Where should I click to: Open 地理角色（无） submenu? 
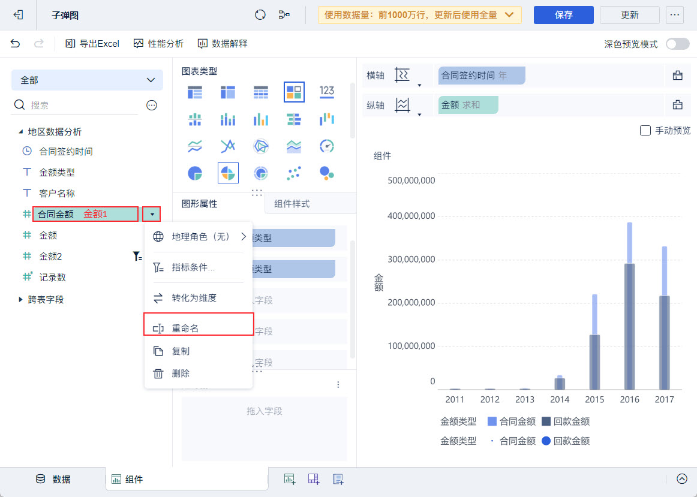click(x=199, y=237)
